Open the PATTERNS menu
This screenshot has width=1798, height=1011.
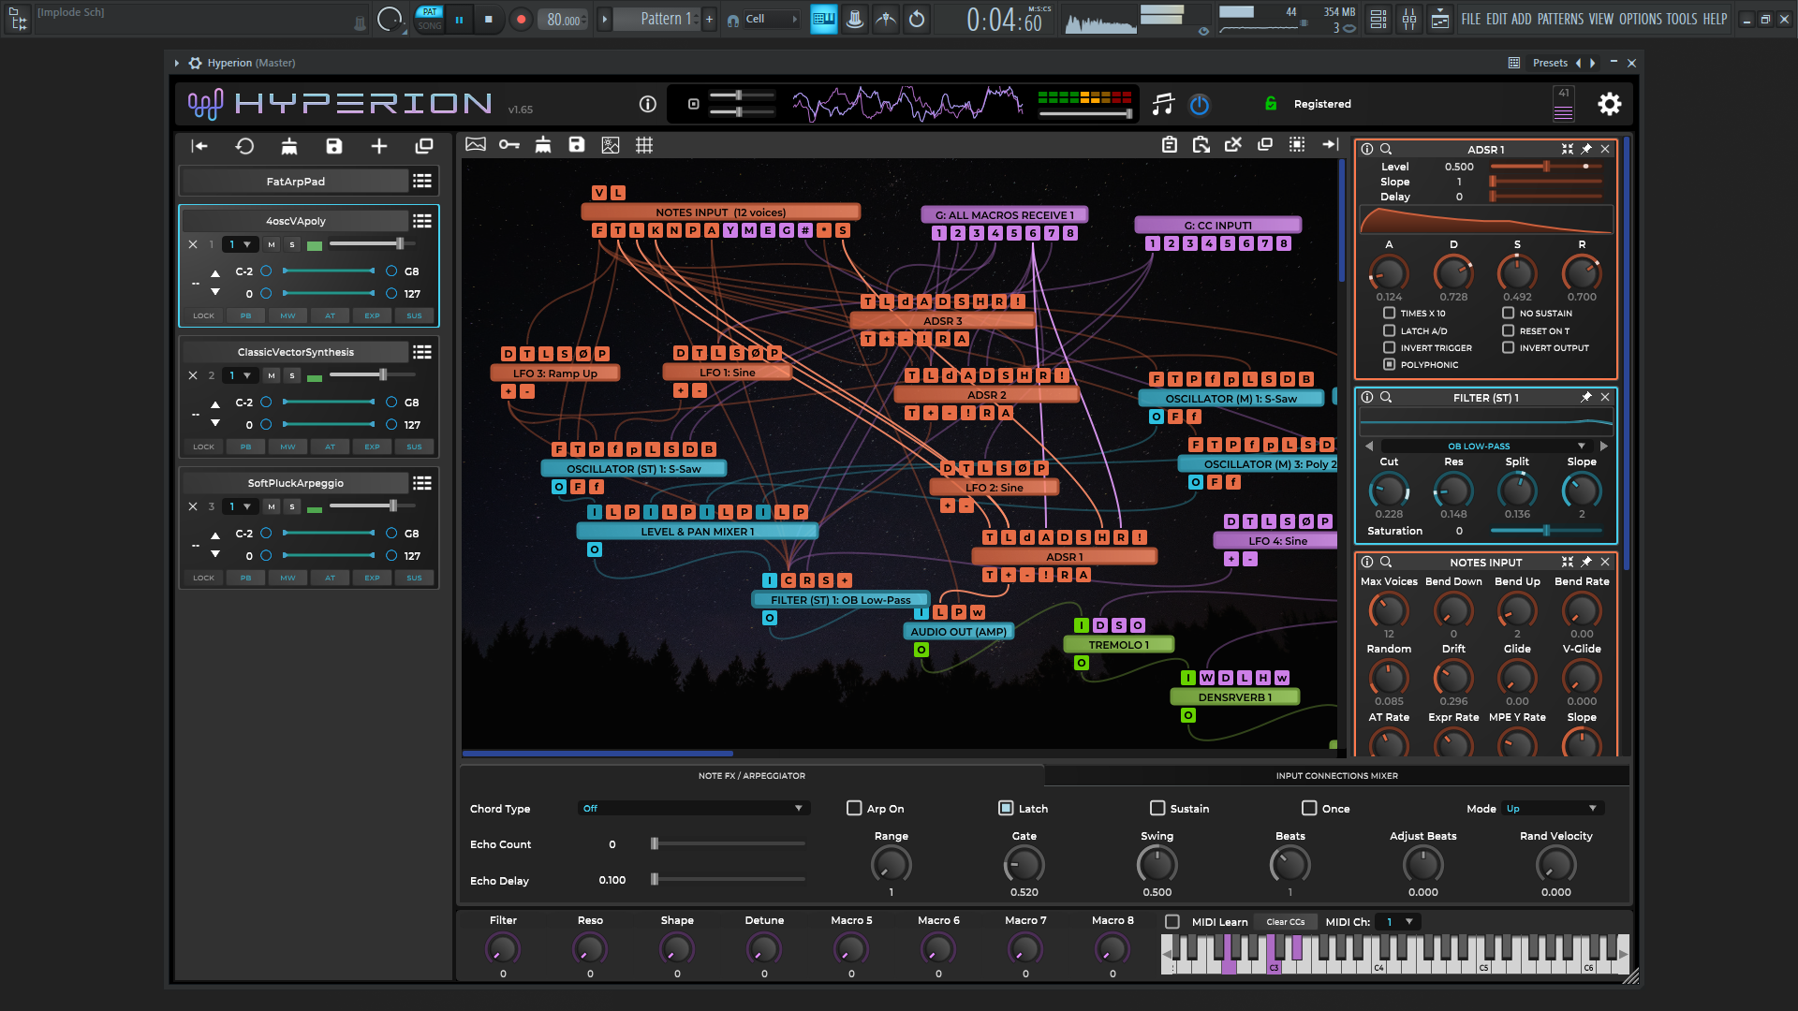pyautogui.click(x=1560, y=19)
